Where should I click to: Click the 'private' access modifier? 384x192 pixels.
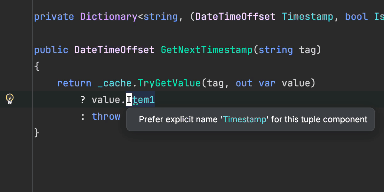(54, 17)
